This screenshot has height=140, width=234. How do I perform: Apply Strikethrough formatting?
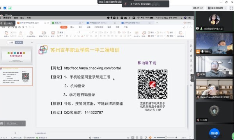pyautogui.click(x=78, y=36)
